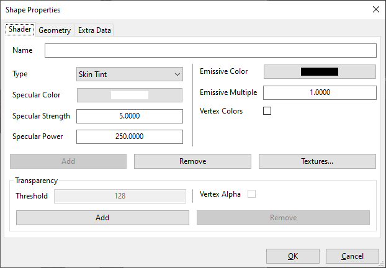The image size is (386, 268).
Task: Click the Shape Properties title text
Action: click(x=33, y=10)
